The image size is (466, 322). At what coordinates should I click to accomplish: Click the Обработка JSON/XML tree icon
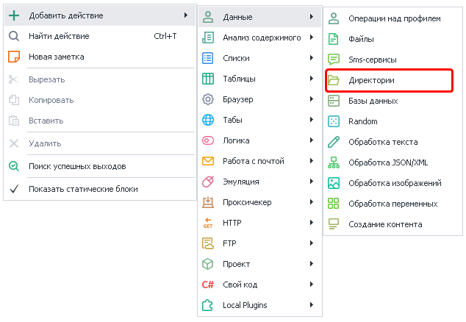[334, 162]
